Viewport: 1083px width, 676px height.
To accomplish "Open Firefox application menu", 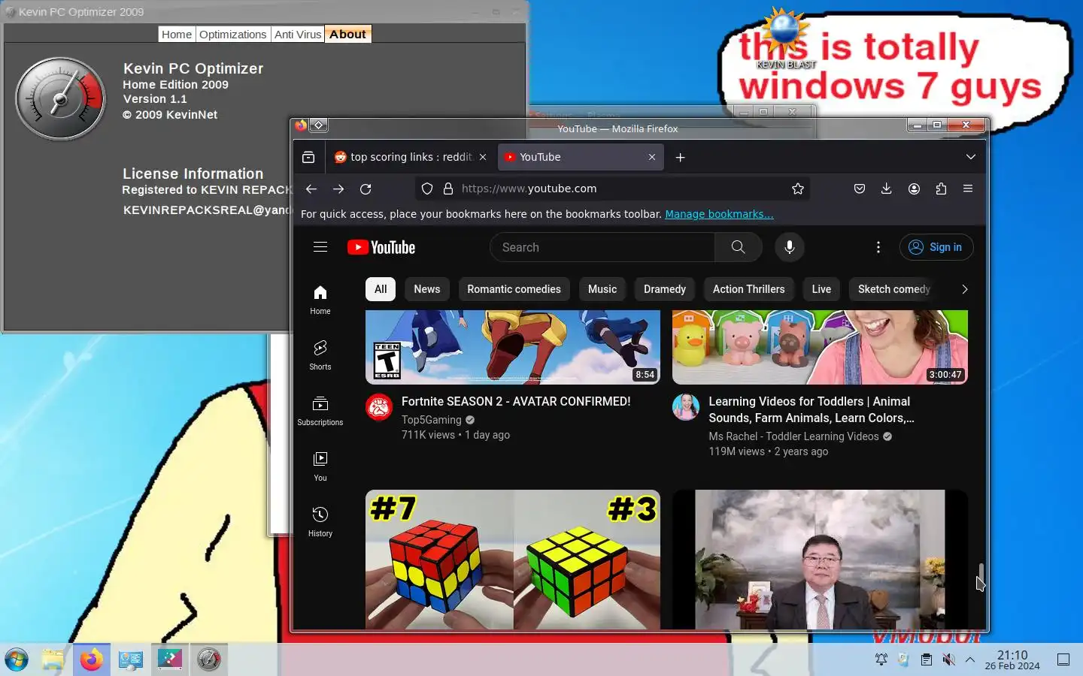I will click(x=968, y=189).
